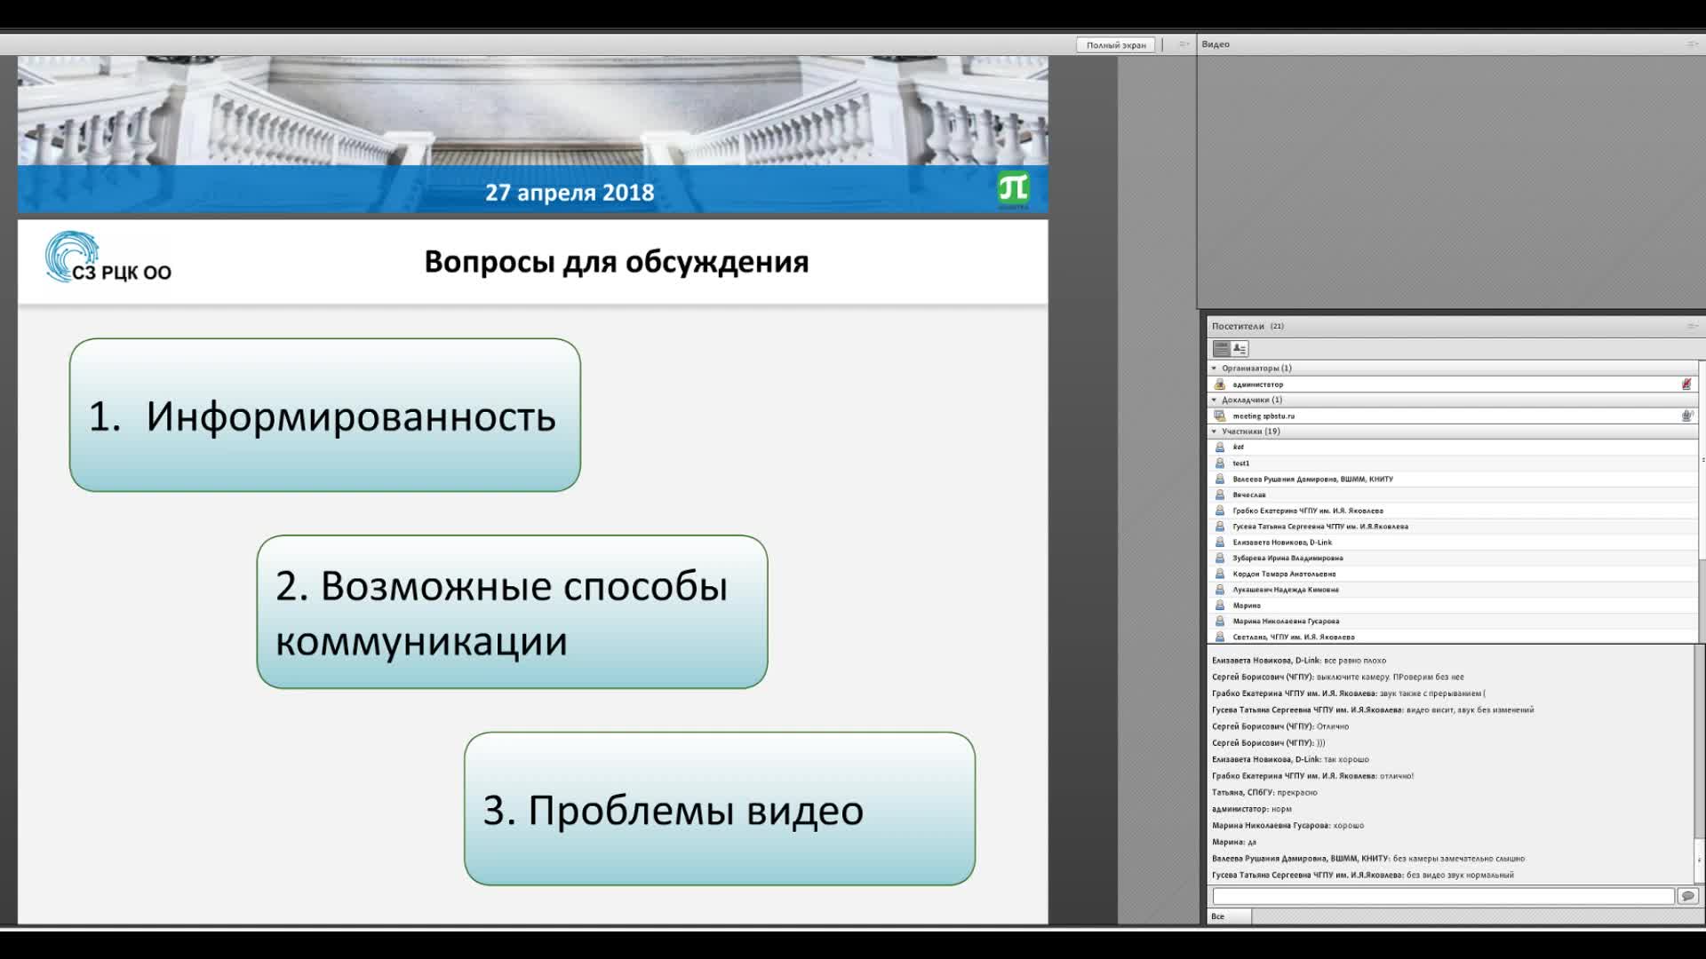Switch attendees pod to list view

[1222, 349]
